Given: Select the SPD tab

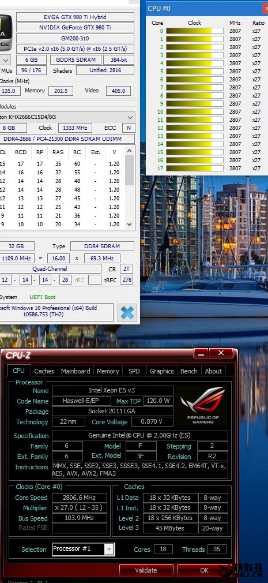Looking at the screenshot, I should (x=134, y=371).
